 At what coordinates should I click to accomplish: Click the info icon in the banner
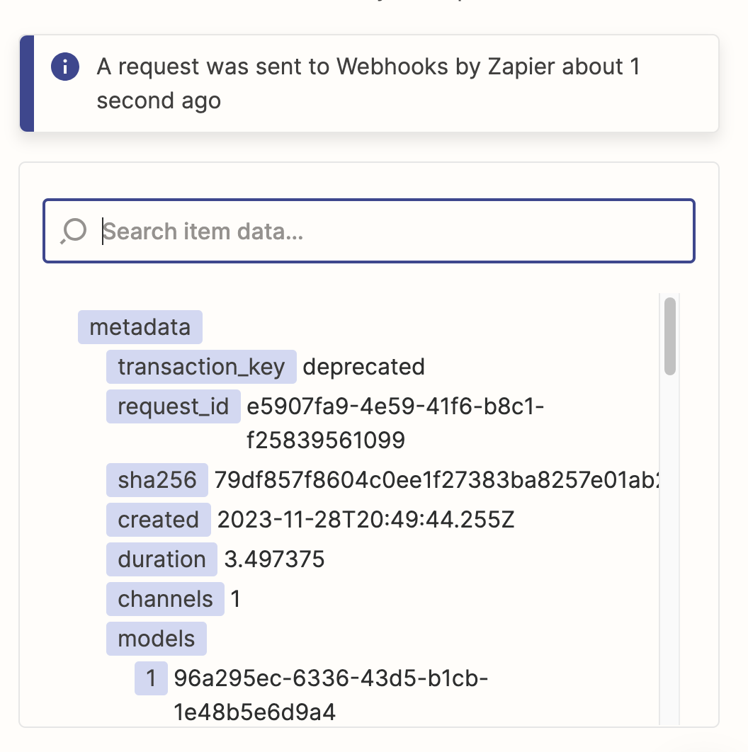(65, 66)
